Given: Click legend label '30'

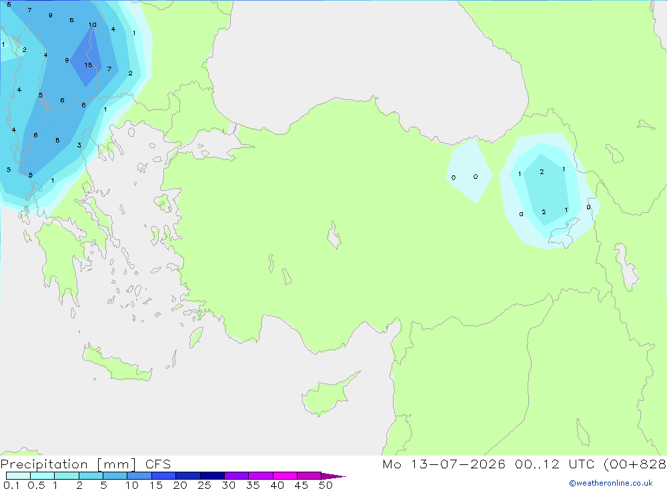Looking at the screenshot, I should pos(228,485).
